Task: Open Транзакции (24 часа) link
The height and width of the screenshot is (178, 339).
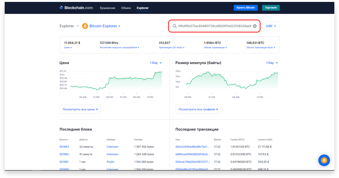Action: tap(171, 47)
